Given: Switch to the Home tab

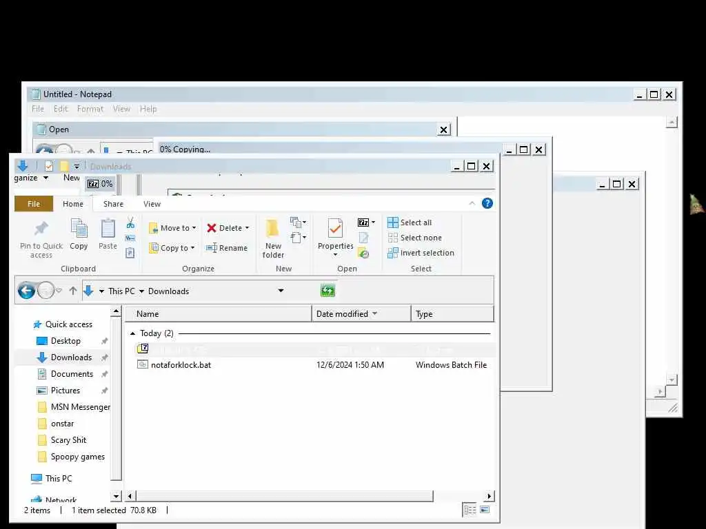Looking at the screenshot, I should click(73, 204).
